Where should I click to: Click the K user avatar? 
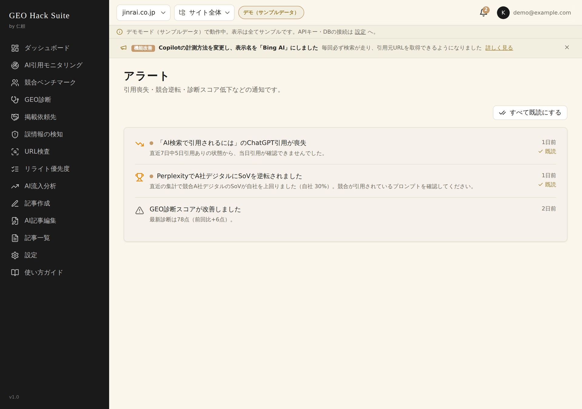pos(503,13)
